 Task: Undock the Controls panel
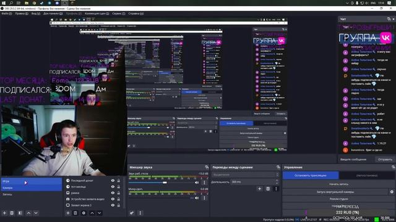394,167
